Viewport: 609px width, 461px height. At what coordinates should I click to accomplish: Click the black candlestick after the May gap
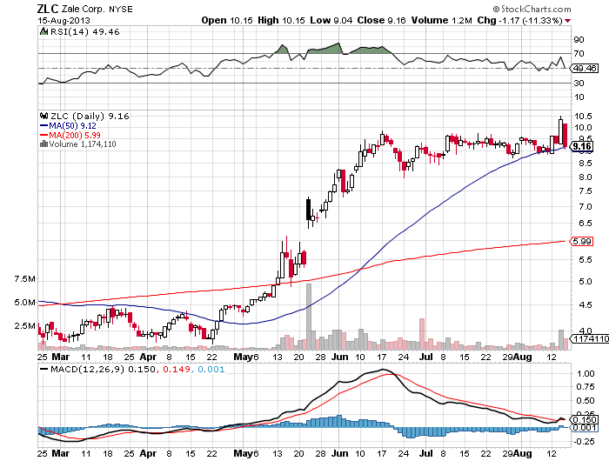(308, 210)
